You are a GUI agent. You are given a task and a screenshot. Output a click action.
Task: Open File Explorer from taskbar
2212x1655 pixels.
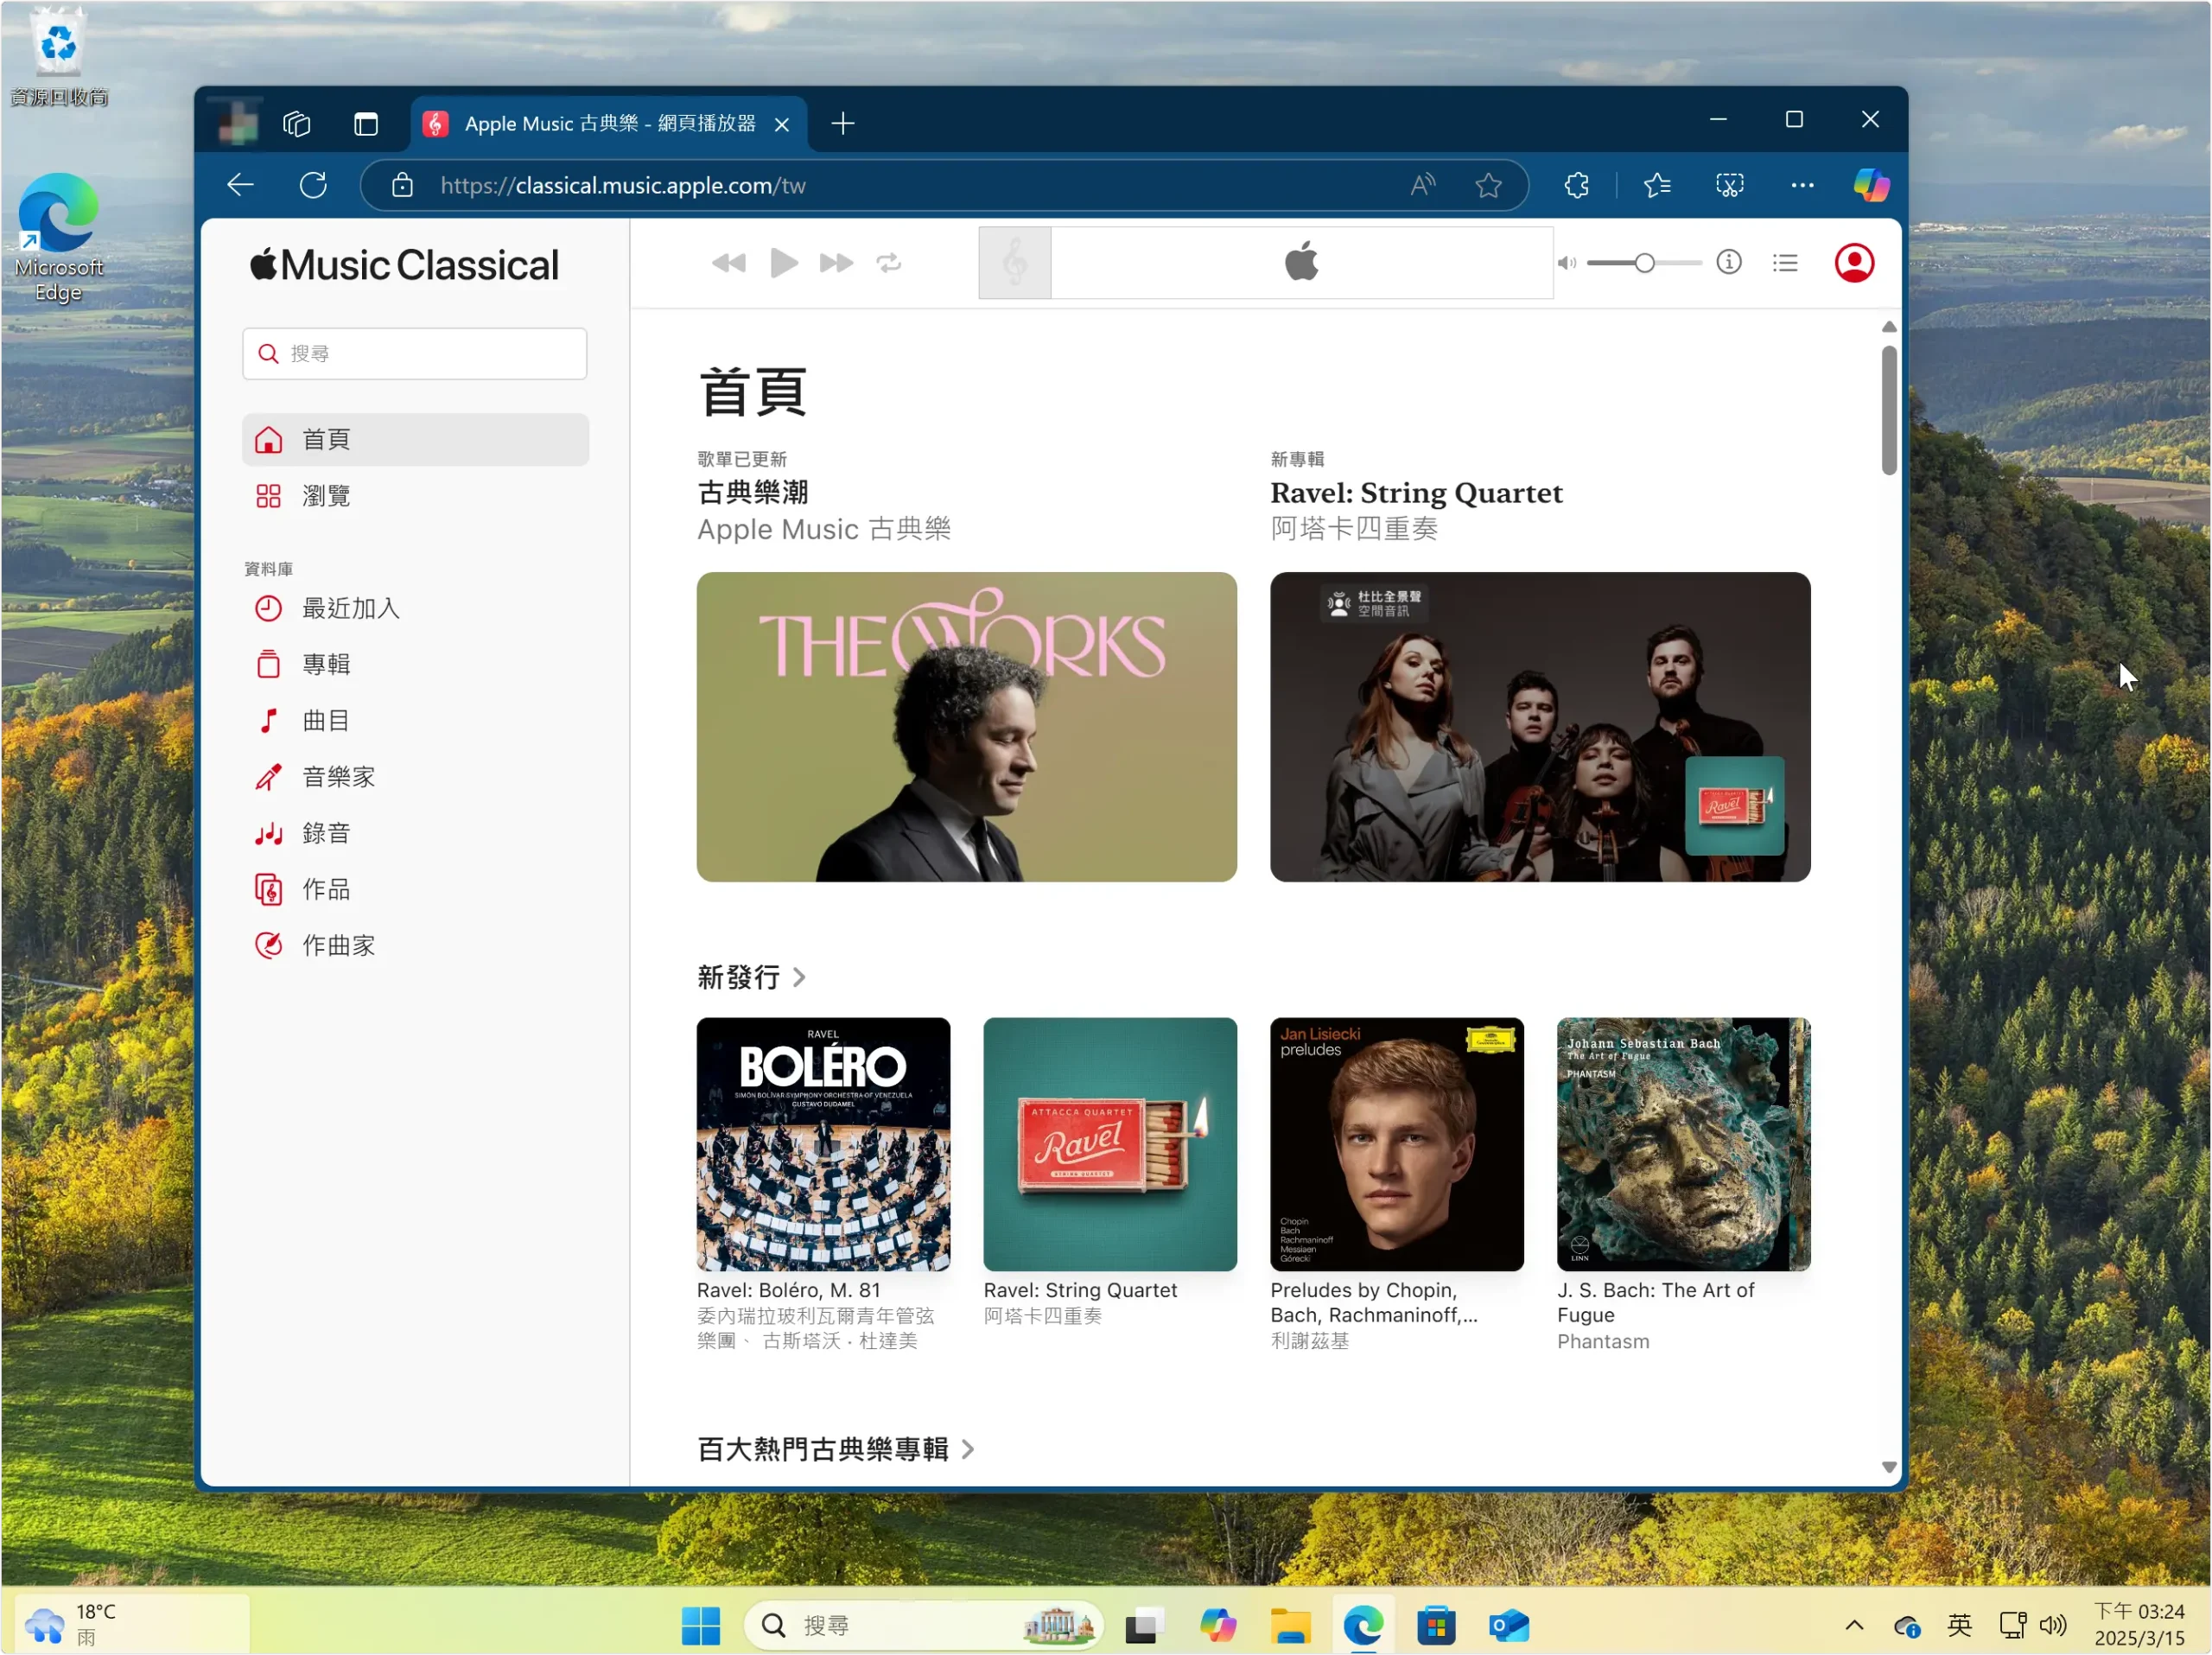coord(1290,1625)
